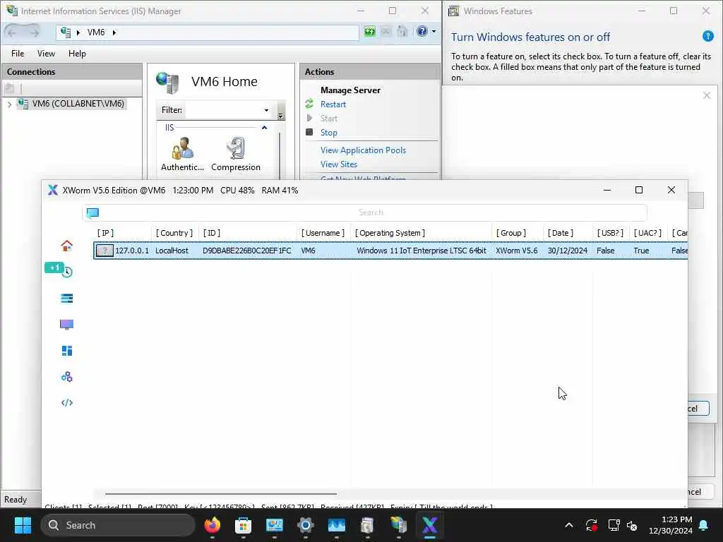Image resolution: width=723 pixels, height=542 pixels.
Task: Click the create connection icon in Connections pane
Action: 9,88
